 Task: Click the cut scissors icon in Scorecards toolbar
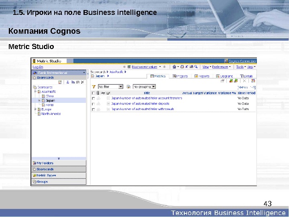click(68, 82)
